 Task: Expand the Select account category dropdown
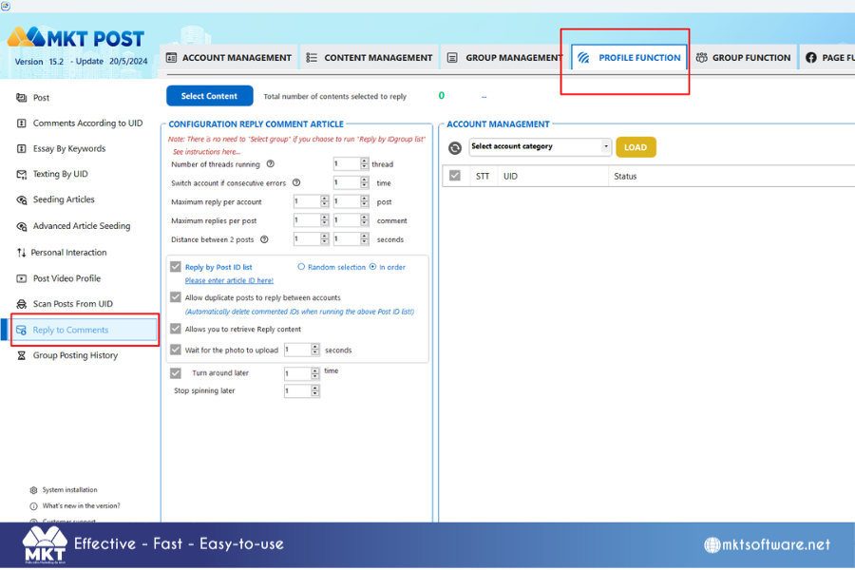coord(606,147)
